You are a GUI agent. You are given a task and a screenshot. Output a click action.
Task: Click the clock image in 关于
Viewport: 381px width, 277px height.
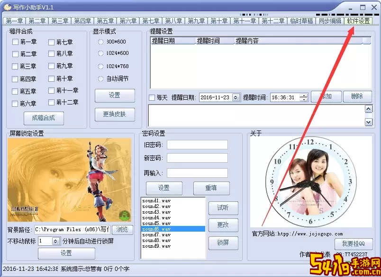click(311, 182)
